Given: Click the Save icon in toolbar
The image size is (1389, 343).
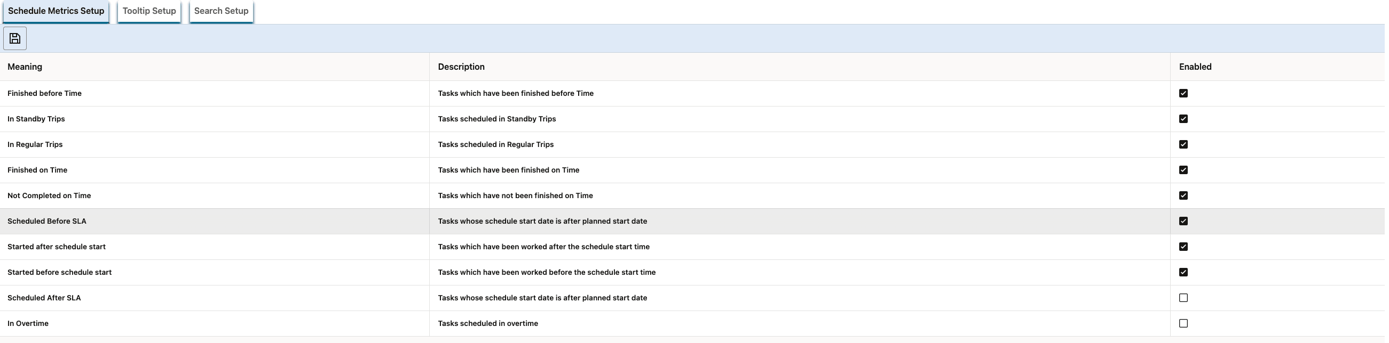Looking at the screenshot, I should (x=15, y=38).
